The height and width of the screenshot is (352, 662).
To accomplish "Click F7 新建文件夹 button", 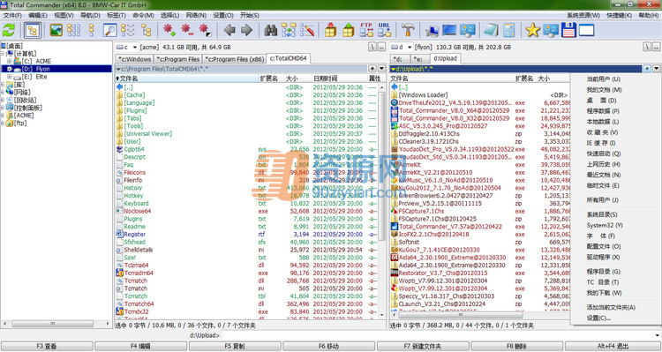I will (x=423, y=346).
